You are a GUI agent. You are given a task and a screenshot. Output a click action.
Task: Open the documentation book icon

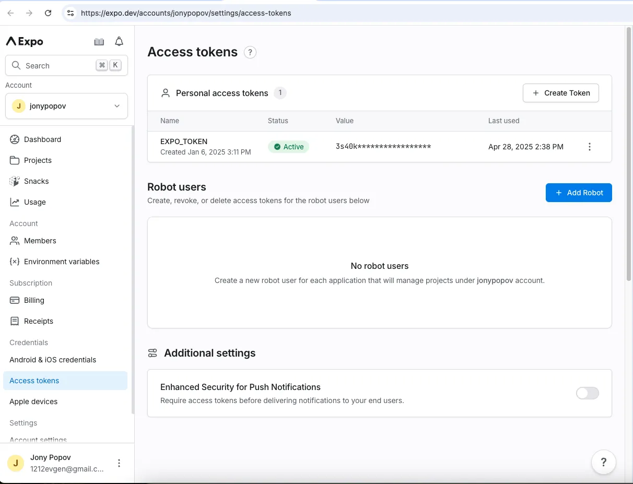pos(99,42)
